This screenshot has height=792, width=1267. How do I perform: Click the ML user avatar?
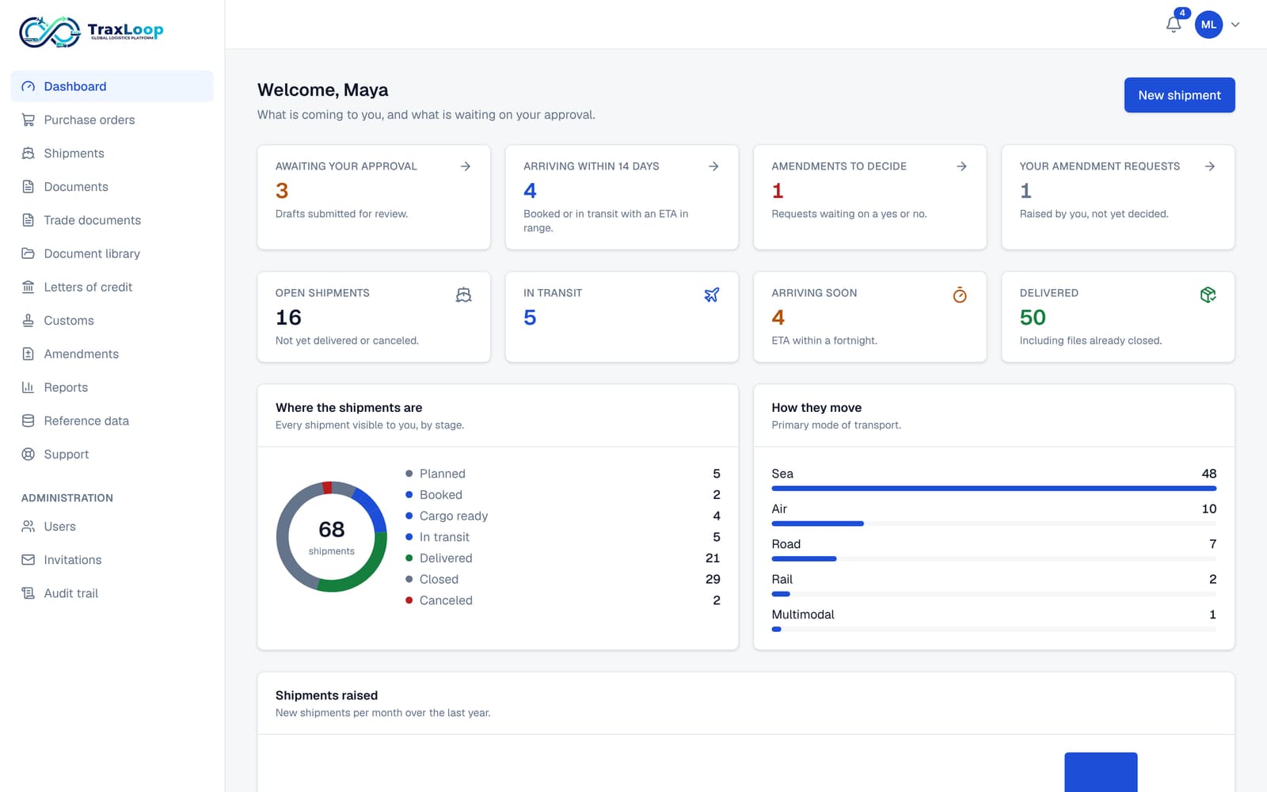tap(1208, 25)
